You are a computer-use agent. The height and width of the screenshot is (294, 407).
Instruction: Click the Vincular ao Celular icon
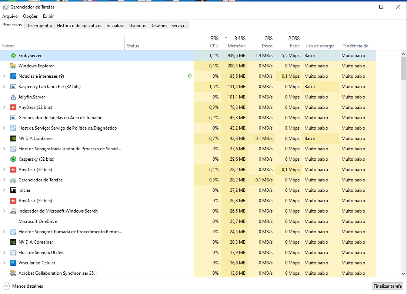coord(13,263)
